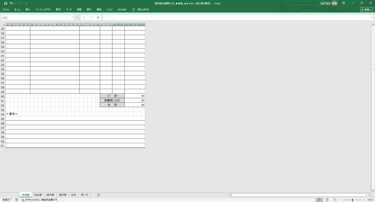Click the vertical scrollbar down arrow
Viewport: 375px width, 202px height.
(x=373, y=191)
